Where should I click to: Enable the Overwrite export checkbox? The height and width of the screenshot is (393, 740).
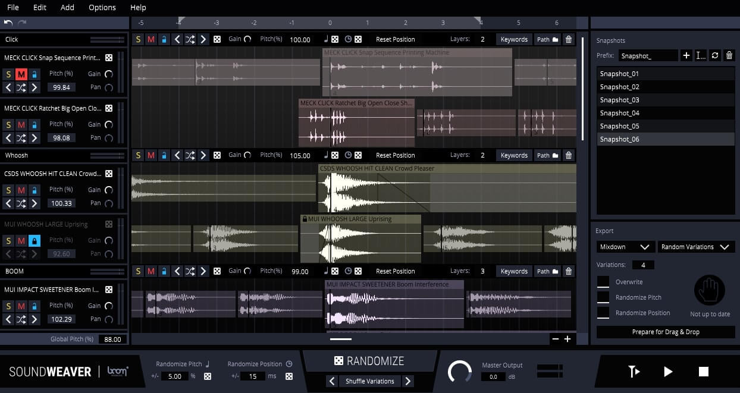coord(603,282)
